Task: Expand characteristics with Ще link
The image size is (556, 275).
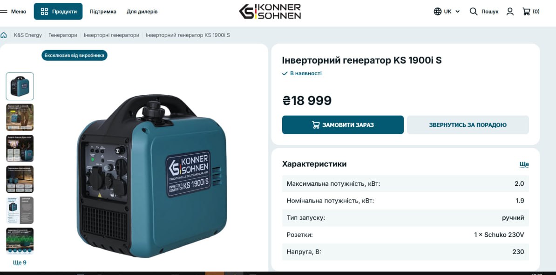Action: tap(524, 164)
